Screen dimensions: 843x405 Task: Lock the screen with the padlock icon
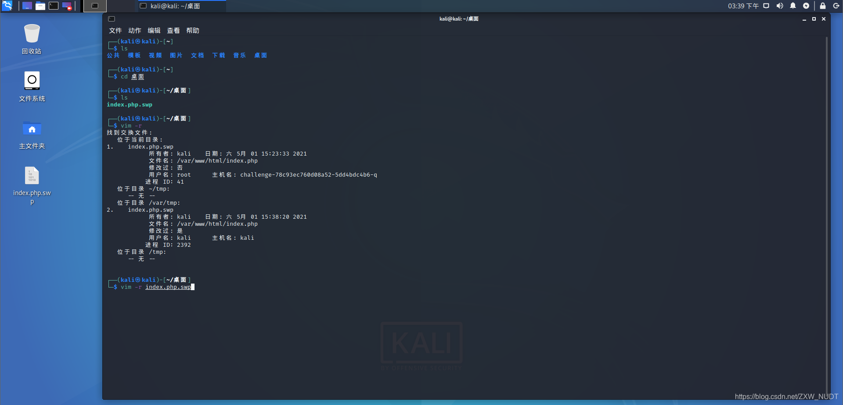[x=823, y=6]
